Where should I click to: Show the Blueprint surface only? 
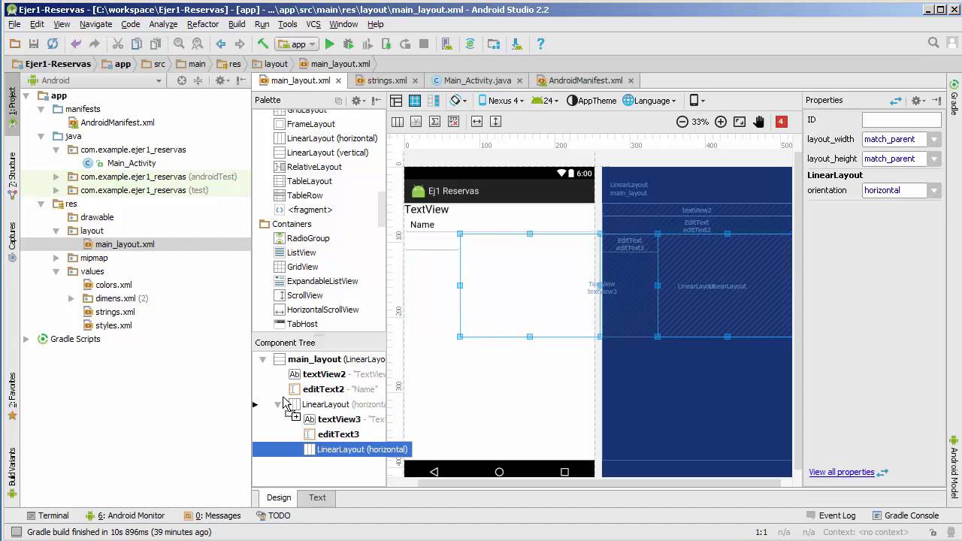click(415, 101)
